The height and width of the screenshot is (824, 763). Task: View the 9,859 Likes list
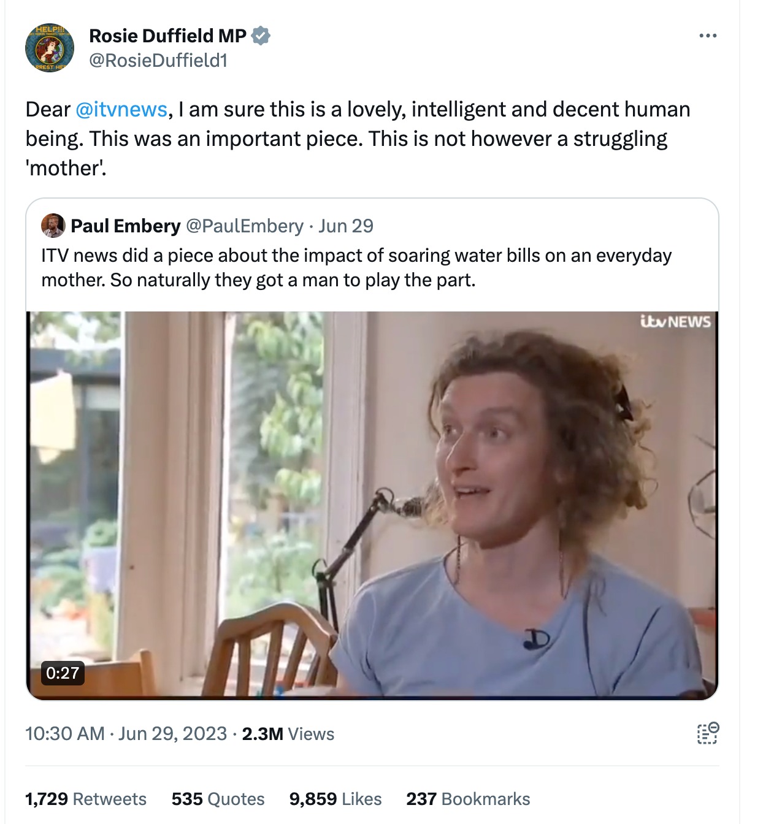(x=335, y=799)
